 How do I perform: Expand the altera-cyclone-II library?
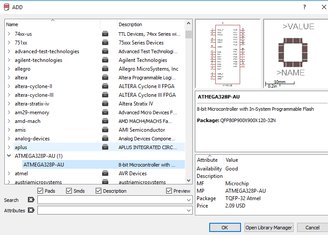pyautogui.click(x=9, y=86)
